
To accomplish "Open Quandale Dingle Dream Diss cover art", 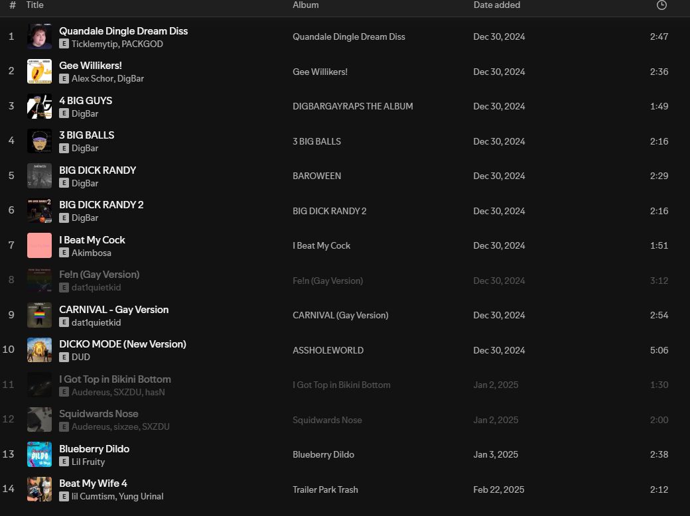I will click(39, 36).
